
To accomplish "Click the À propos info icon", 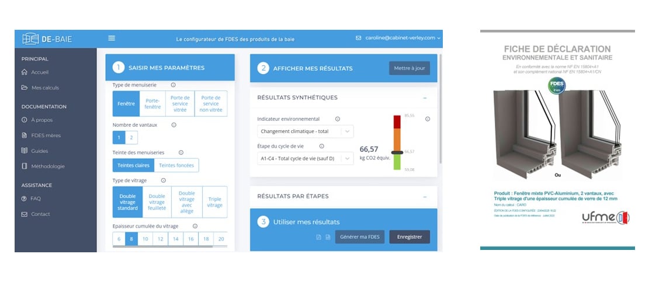I will tap(24, 120).
